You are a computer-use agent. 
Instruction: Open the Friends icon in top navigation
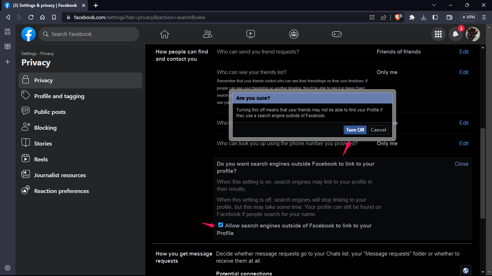[207, 34]
